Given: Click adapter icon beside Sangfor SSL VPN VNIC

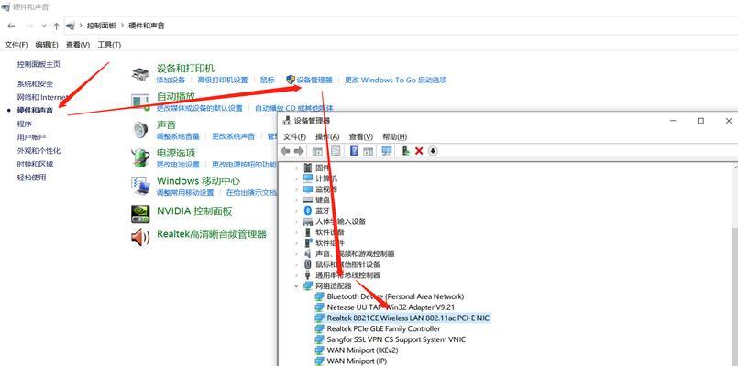Looking at the screenshot, I should pyautogui.click(x=320, y=339).
